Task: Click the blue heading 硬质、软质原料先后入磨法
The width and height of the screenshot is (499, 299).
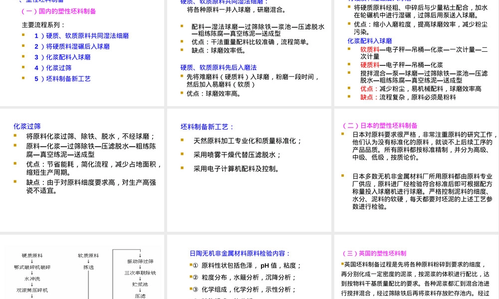Action: 219,68
